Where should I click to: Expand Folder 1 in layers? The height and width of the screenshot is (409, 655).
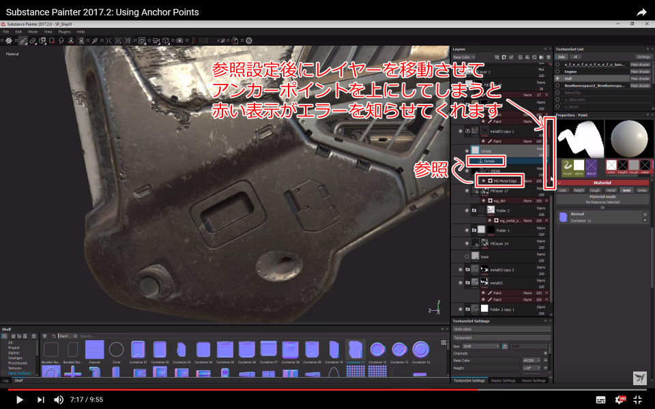click(474, 230)
